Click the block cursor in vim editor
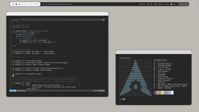The height and width of the screenshot is (112, 199). click(x=13, y=76)
